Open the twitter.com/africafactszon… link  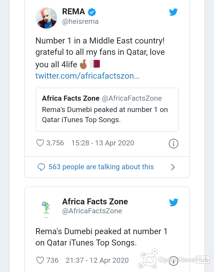pyautogui.click(x=87, y=76)
